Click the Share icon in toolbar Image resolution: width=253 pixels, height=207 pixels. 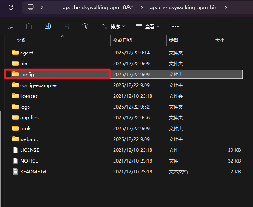click(x=66, y=26)
